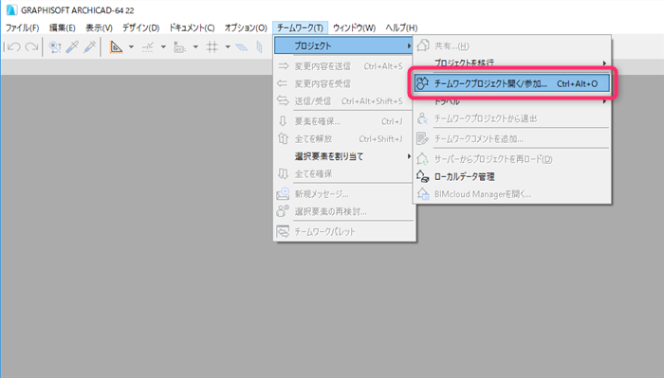Click the editing plane display icon
The height and width of the screenshot is (378, 664).
click(x=241, y=47)
